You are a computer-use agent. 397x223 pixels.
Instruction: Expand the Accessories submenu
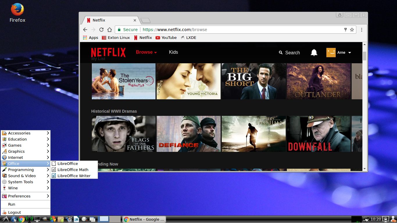26,133
